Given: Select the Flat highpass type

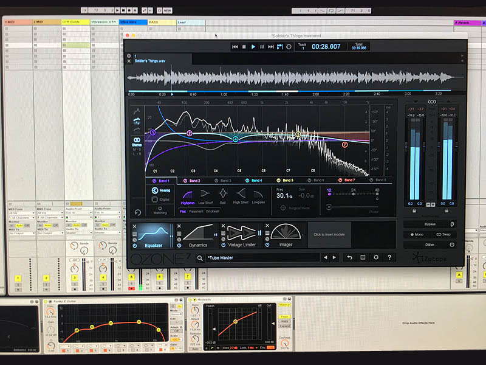Looking at the screenshot, I should pos(183,211).
